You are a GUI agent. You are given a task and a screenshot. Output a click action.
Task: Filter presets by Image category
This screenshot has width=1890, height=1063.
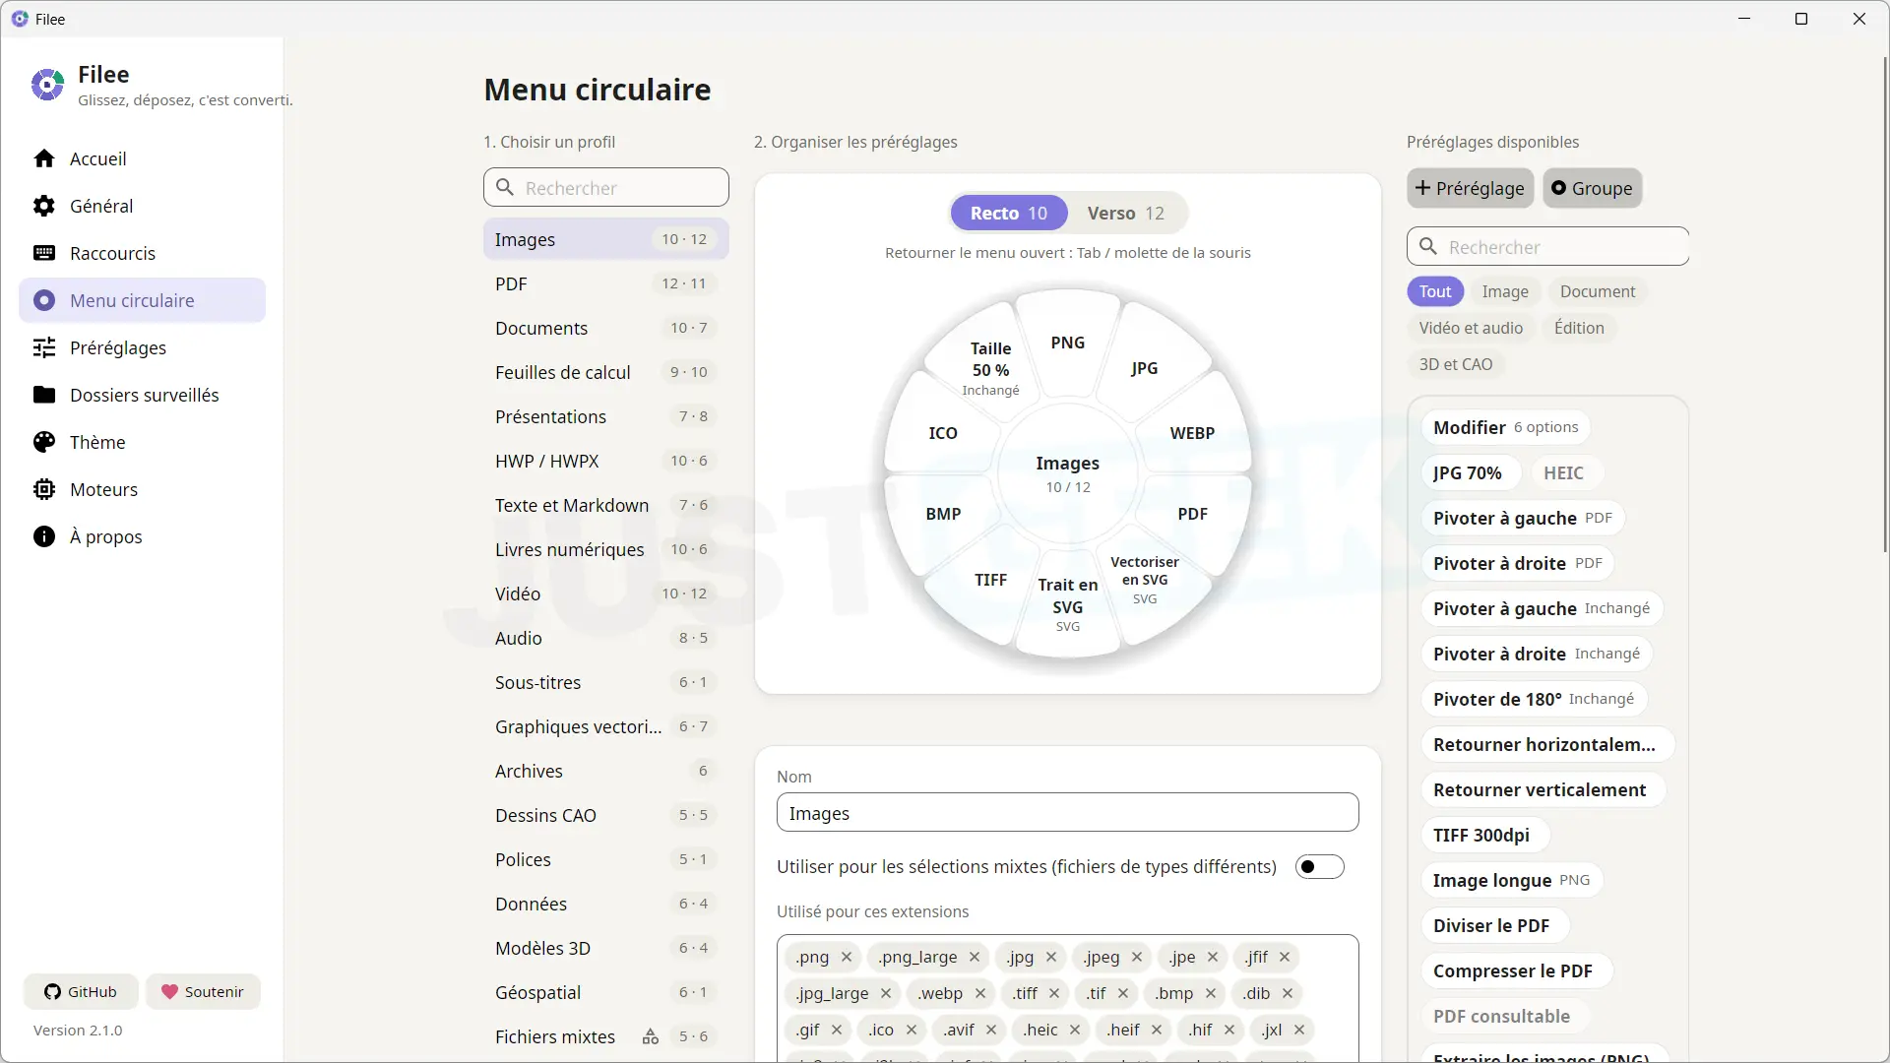(x=1505, y=291)
